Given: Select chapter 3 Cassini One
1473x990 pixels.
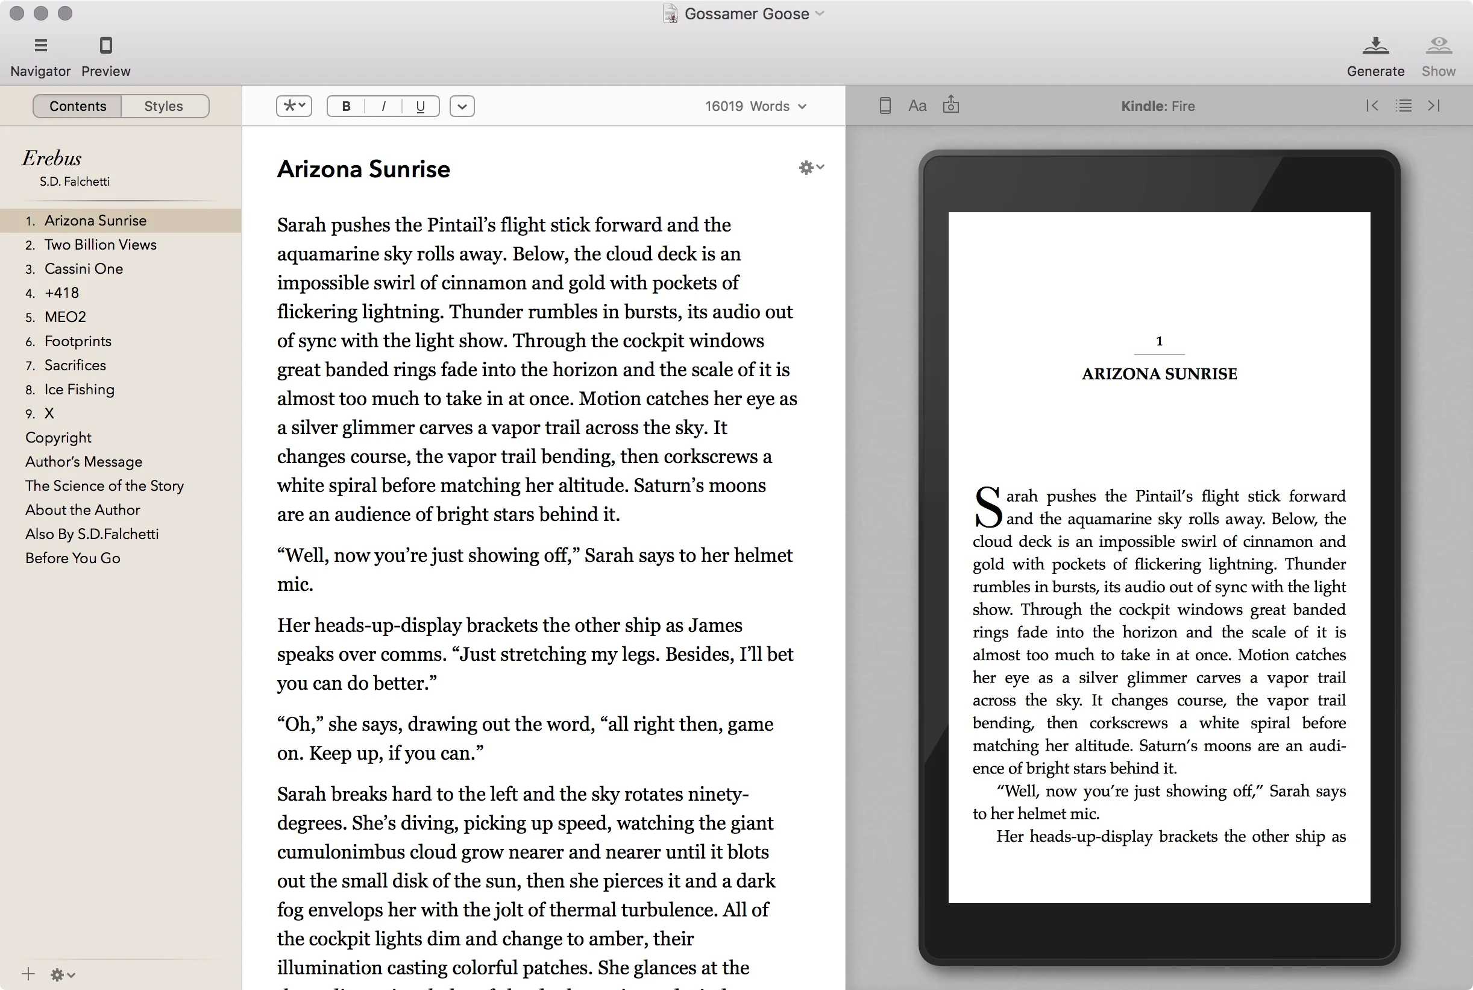Looking at the screenshot, I should pyautogui.click(x=121, y=268).
